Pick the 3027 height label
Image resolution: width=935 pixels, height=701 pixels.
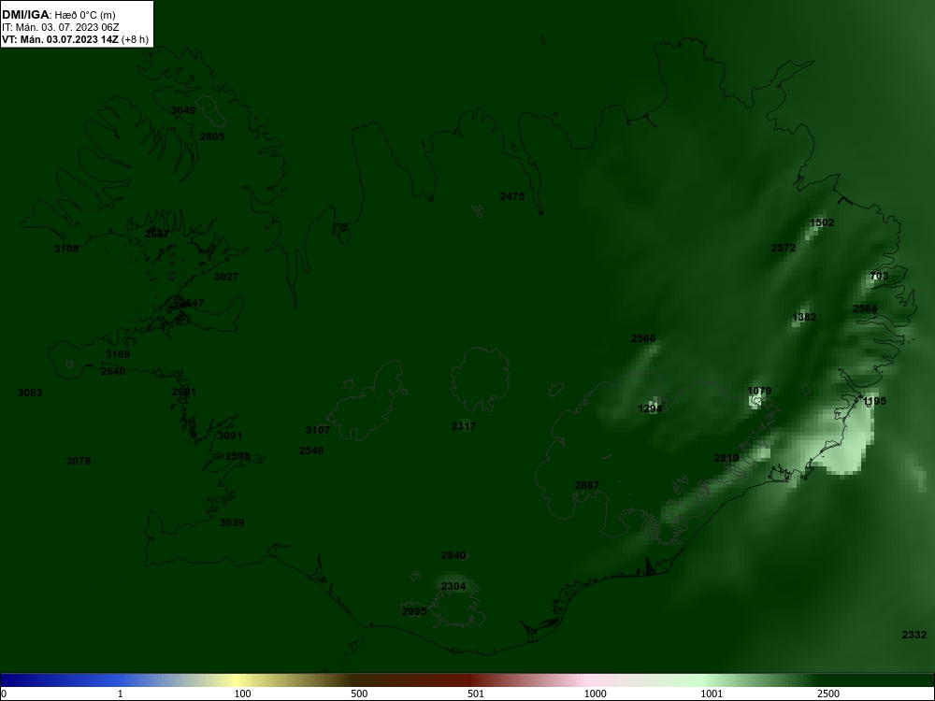point(226,277)
